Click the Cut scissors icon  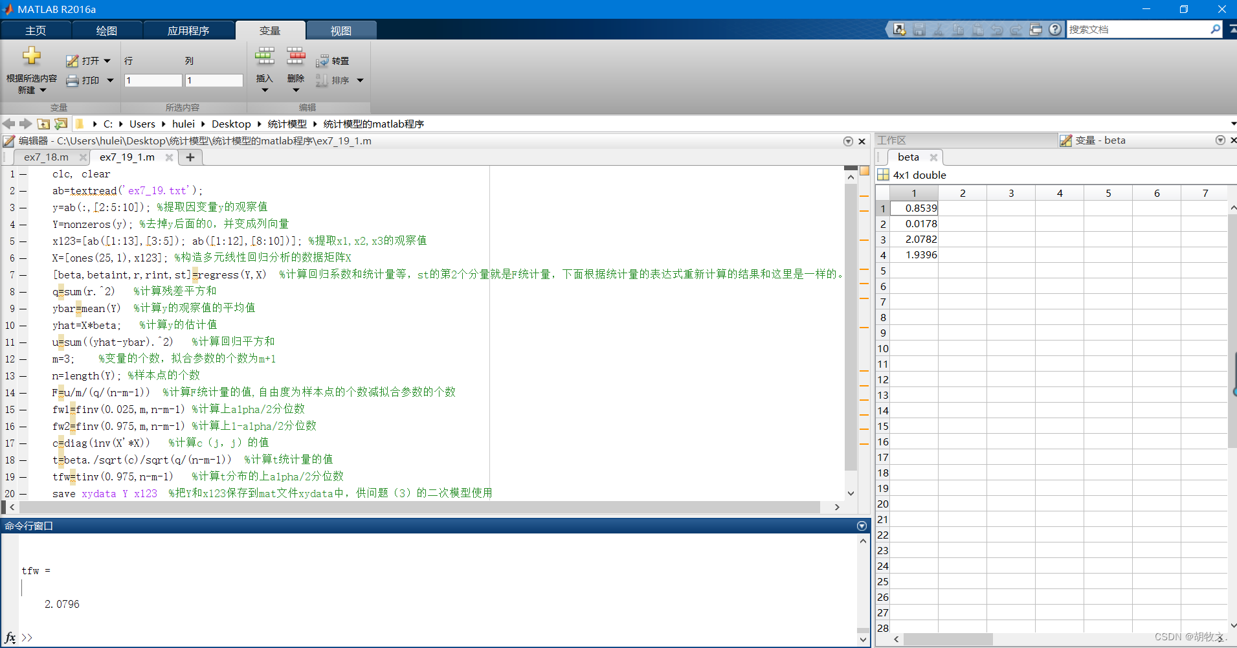pyautogui.click(x=939, y=30)
